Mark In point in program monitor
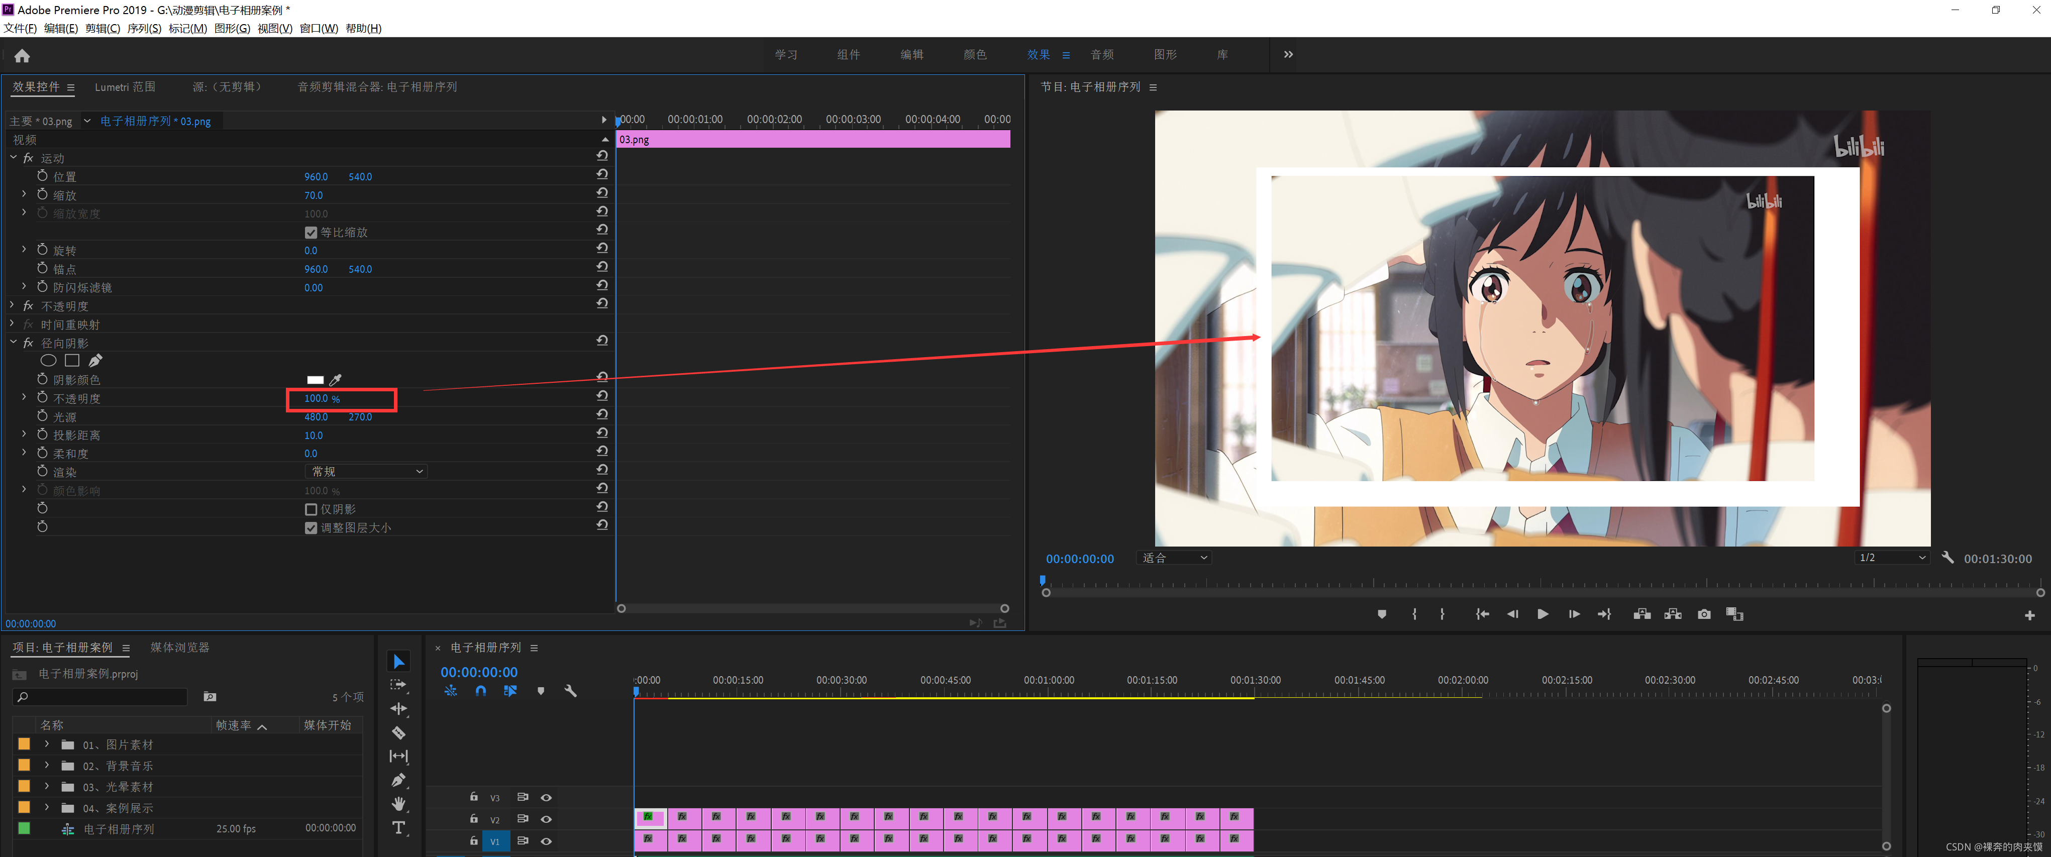The height and width of the screenshot is (857, 2051). [x=1415, y=614]
